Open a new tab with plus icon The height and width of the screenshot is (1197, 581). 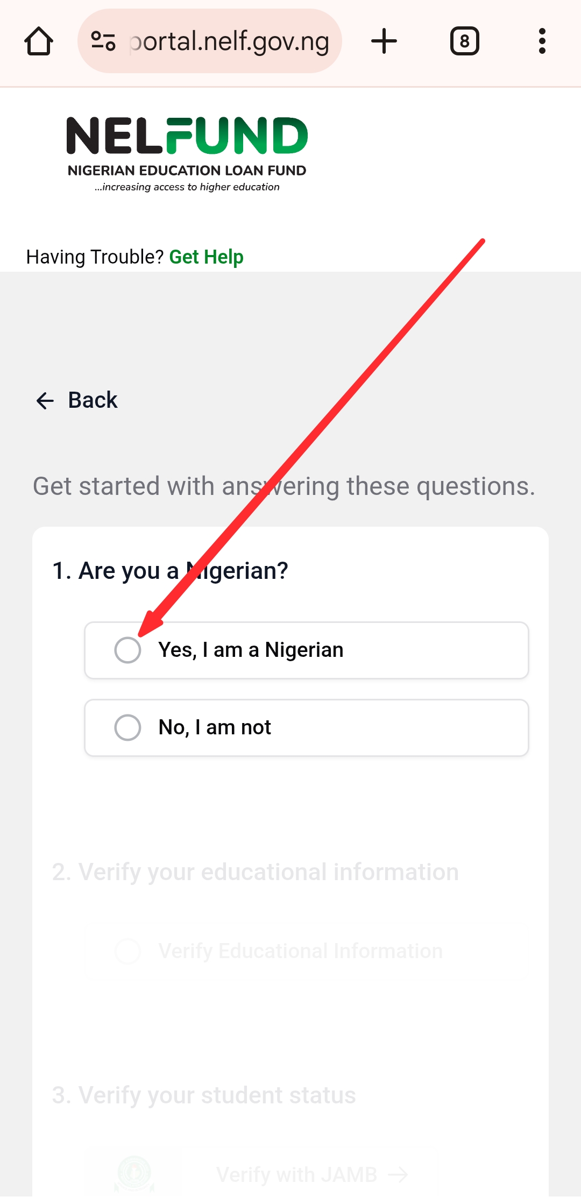pyautogui.click(x=384, y=41)
